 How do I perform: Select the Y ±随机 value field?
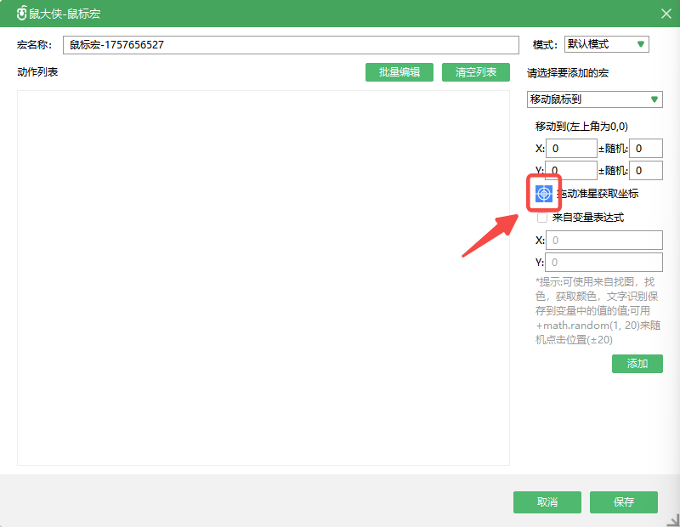(646, 171)
